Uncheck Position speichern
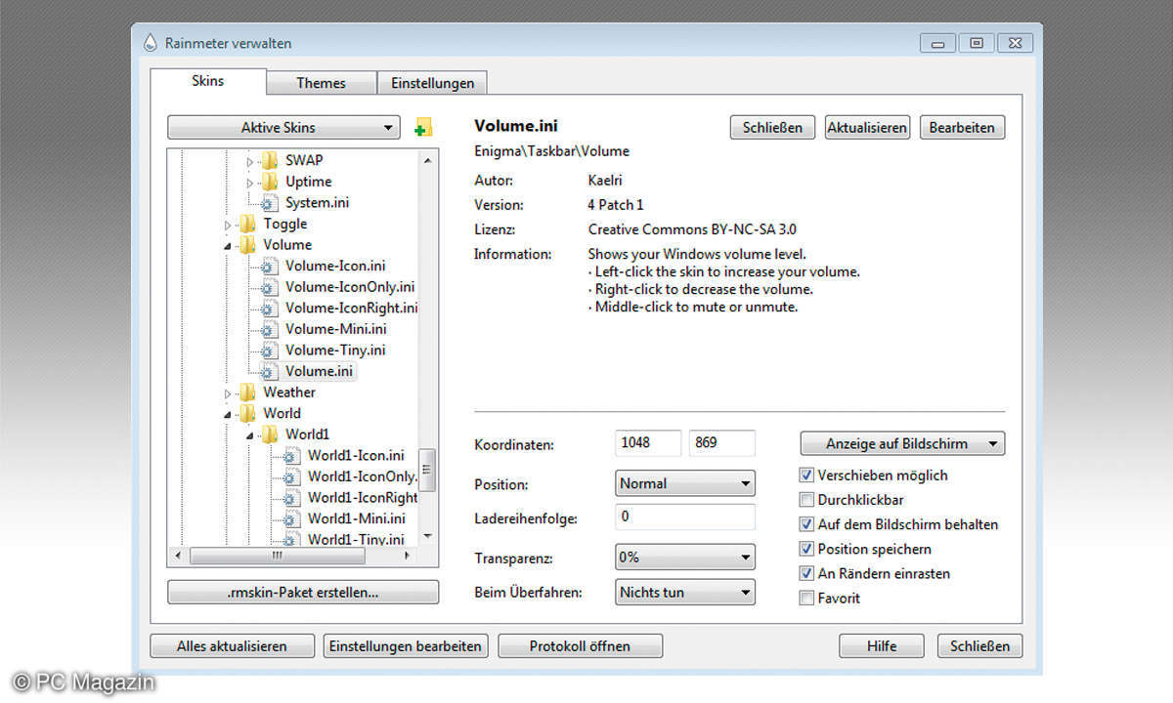The width and height of the screenshot is (1173, 703). click(806, 549)
